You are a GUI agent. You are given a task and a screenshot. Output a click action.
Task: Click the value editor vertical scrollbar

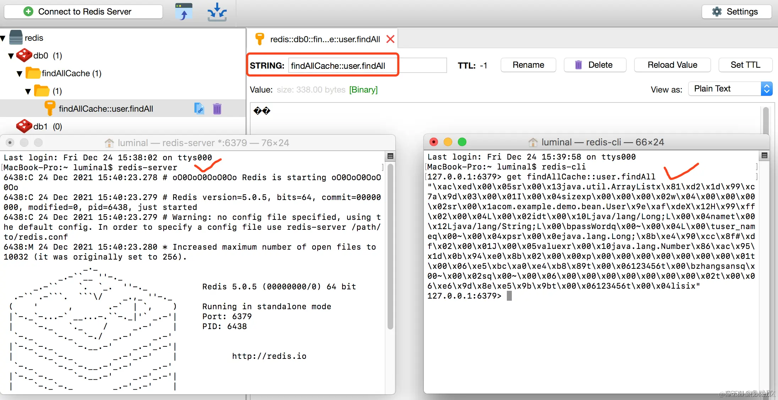point(766,120)
